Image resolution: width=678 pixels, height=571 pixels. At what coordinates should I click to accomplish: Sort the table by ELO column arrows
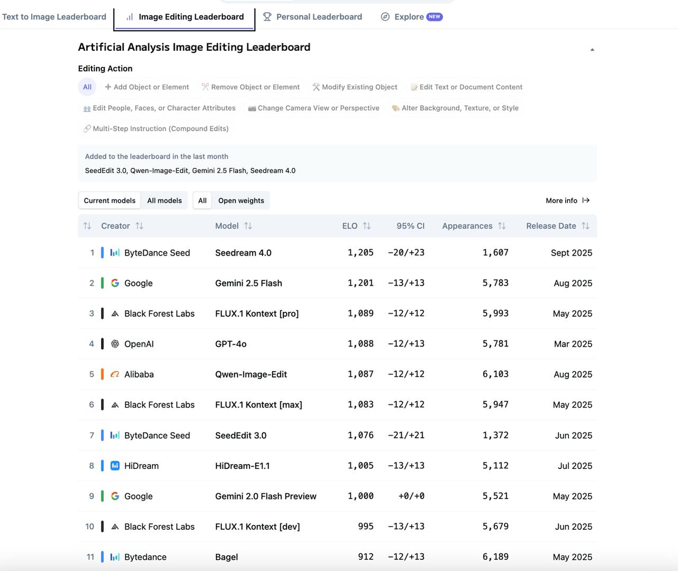coord(367,226)
